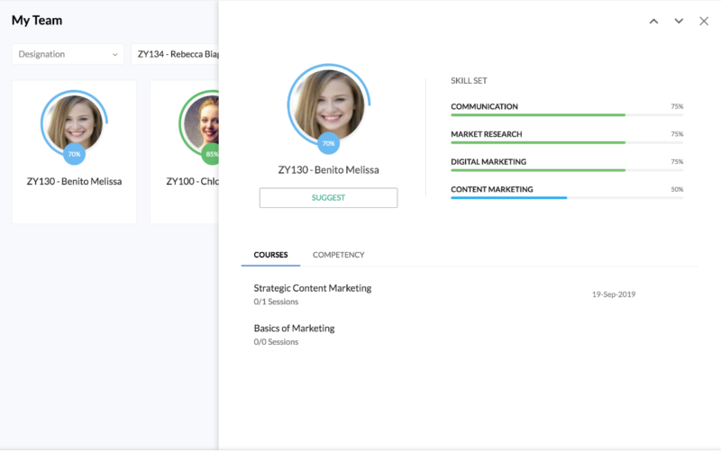This screenshot has height=452, width=721.
Task: Click Benito Melissa's large profile photo
Action: coord(328,103)
